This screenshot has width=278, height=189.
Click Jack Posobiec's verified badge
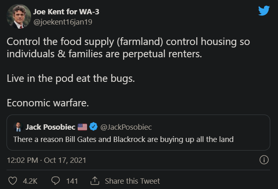[93, 127]
